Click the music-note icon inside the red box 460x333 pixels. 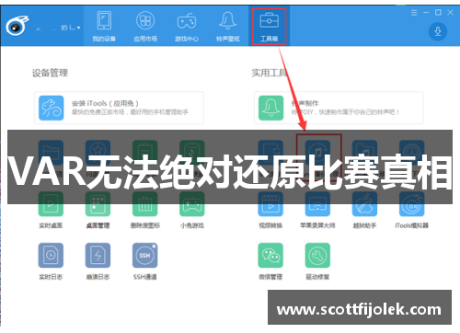tap(317, 153)
